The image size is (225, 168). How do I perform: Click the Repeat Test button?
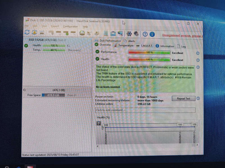click(184, 99)
